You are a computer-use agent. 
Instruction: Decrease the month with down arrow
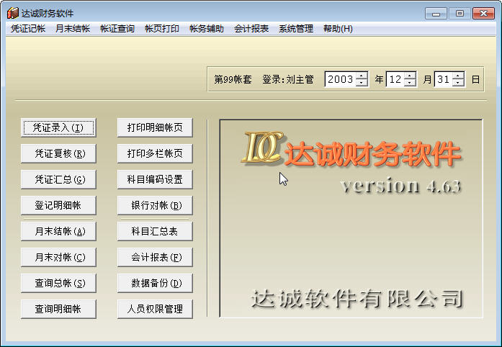pos(410,83)
